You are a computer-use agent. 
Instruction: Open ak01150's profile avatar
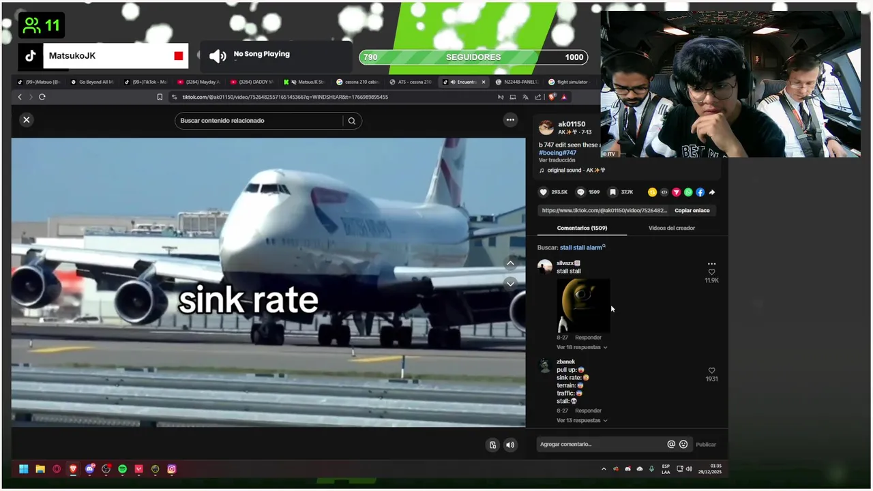[546, 128]
